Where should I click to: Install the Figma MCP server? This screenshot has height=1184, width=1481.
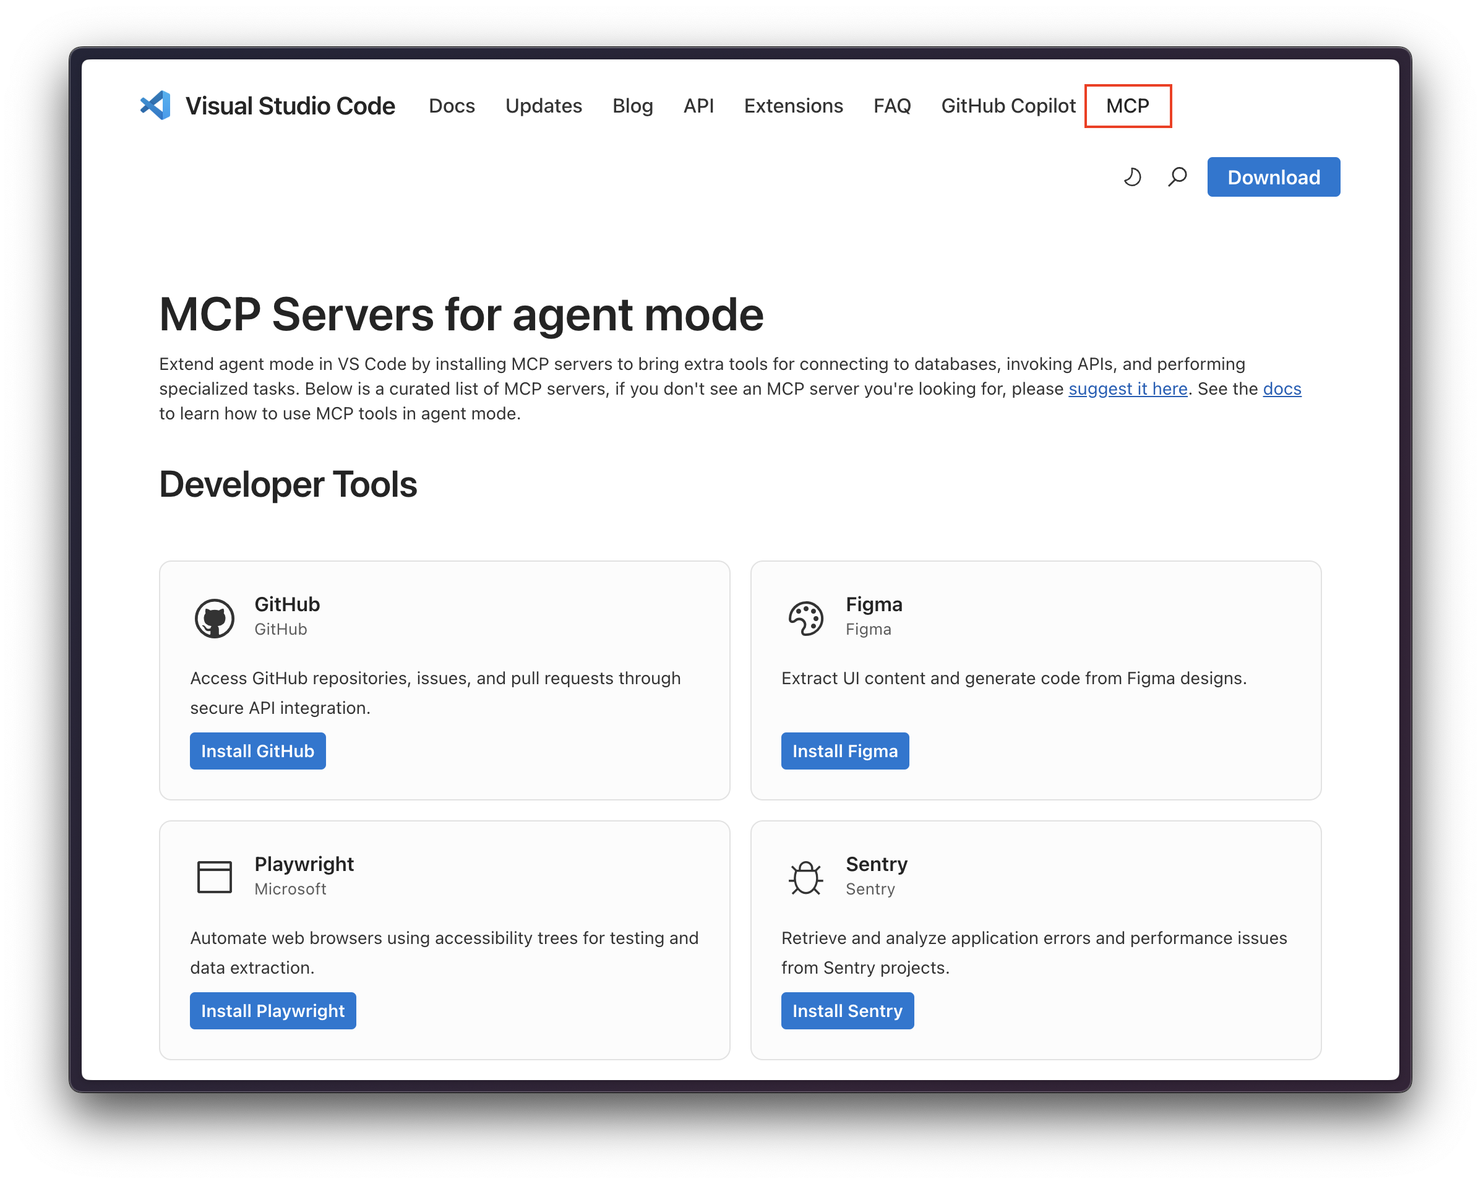coord(845,750)
